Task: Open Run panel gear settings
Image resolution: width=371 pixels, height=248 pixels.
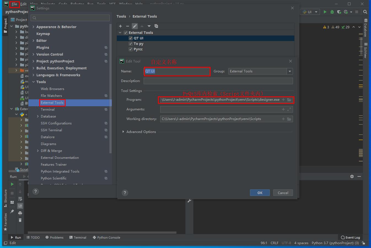Action: tap(352, 176)
